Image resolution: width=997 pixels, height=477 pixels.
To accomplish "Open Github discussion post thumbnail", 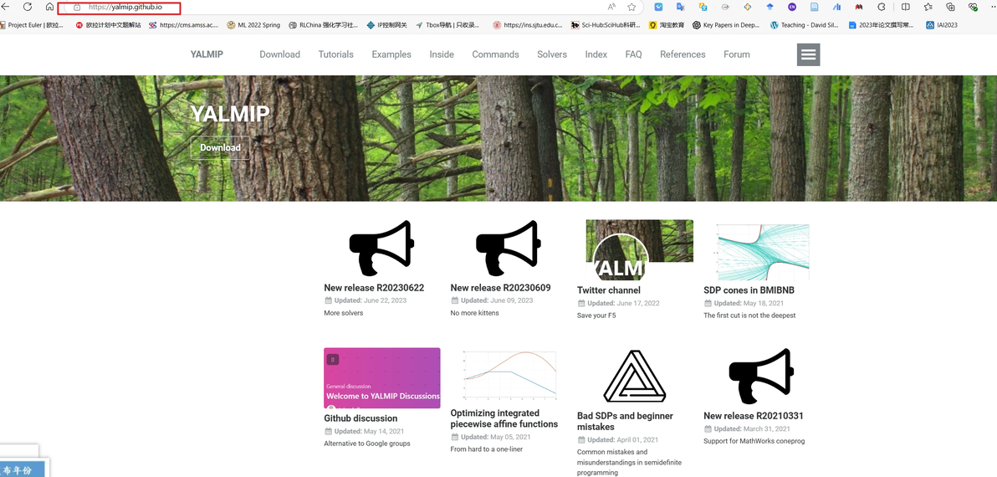I will [x=381, y=378].
